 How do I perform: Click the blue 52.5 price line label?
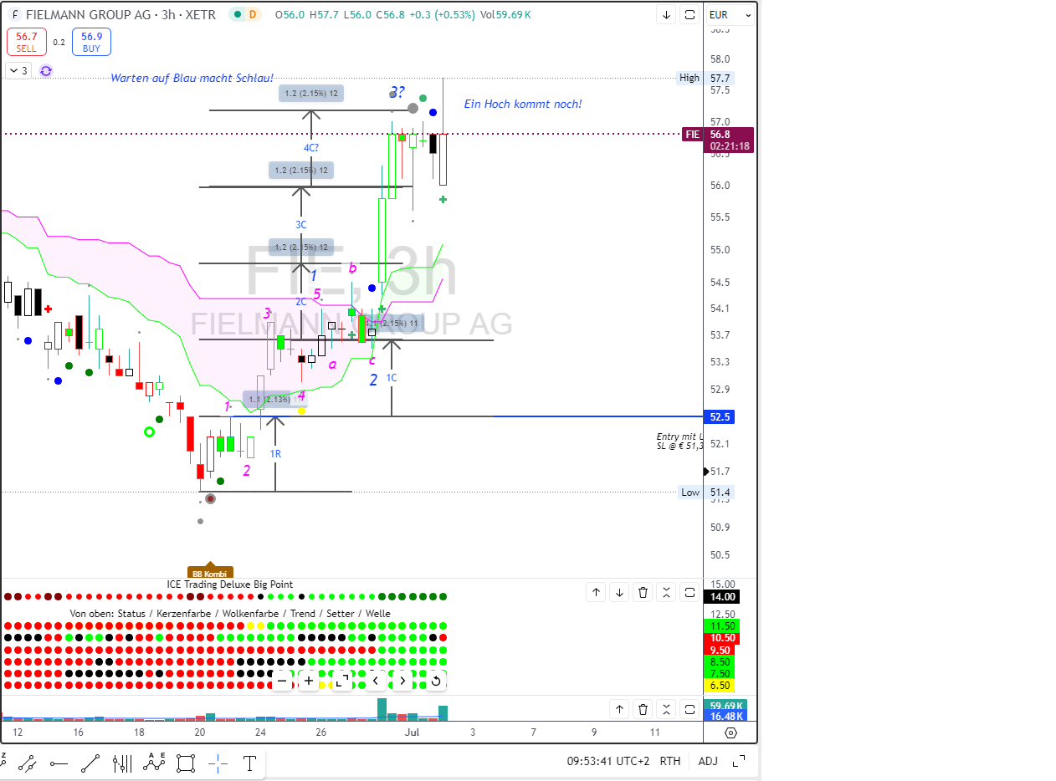(719, 416)
